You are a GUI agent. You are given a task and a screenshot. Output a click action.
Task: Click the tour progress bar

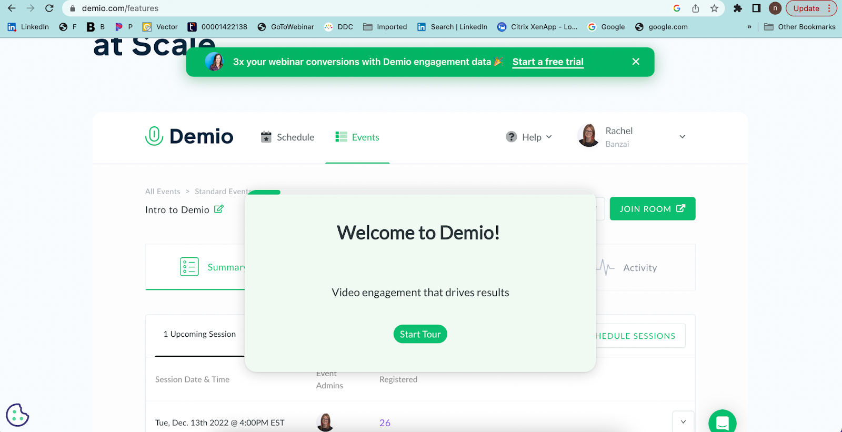420,193
